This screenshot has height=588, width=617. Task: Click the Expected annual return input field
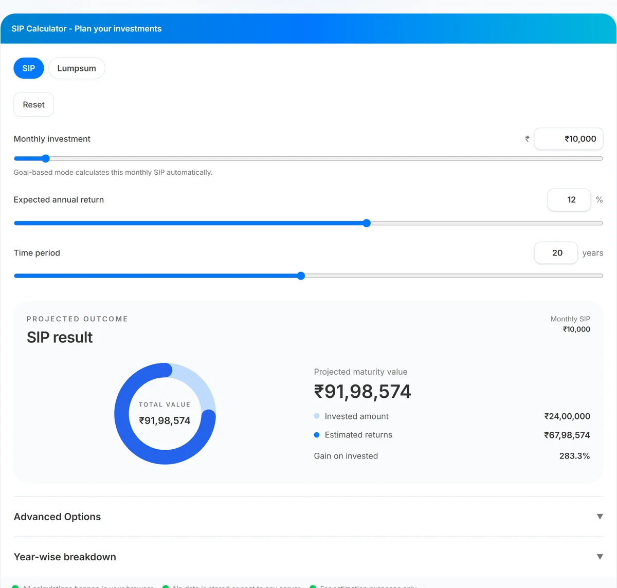tap(569, 200)
